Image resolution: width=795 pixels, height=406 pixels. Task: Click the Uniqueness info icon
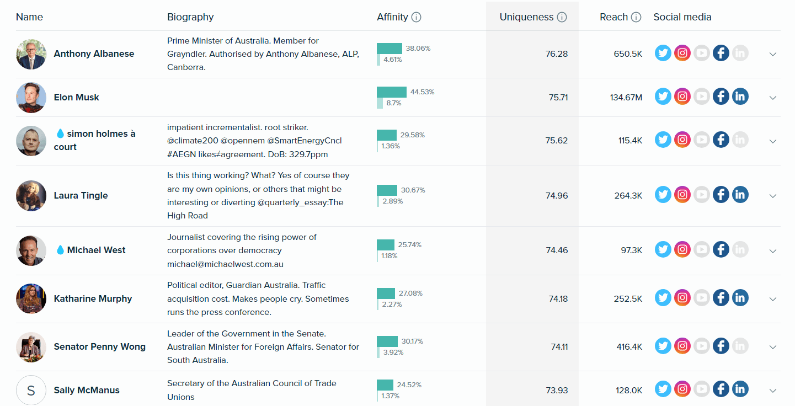pyautogui.click(x=562, y=17)
